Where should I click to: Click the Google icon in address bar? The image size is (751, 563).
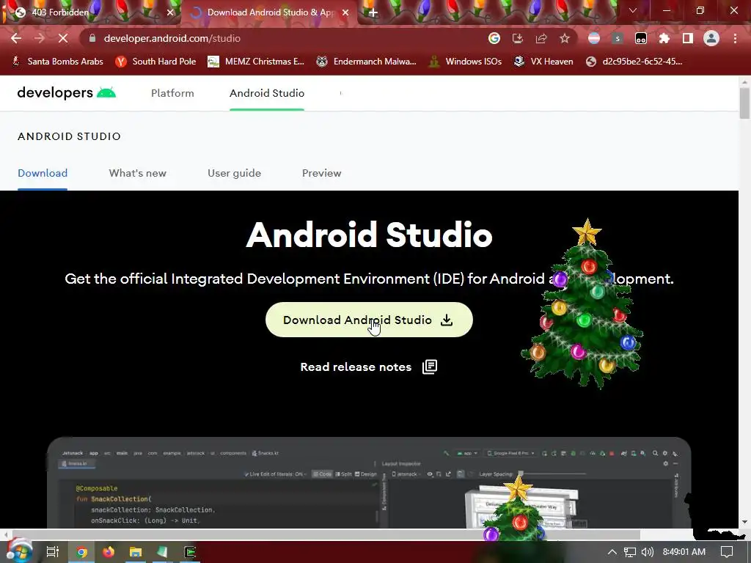[x=494, y=38]
